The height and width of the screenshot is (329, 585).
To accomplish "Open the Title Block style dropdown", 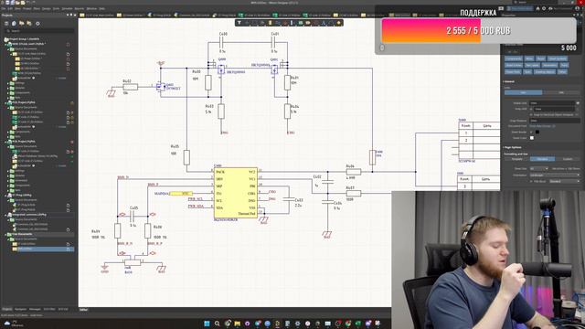I will pos(565,181).
